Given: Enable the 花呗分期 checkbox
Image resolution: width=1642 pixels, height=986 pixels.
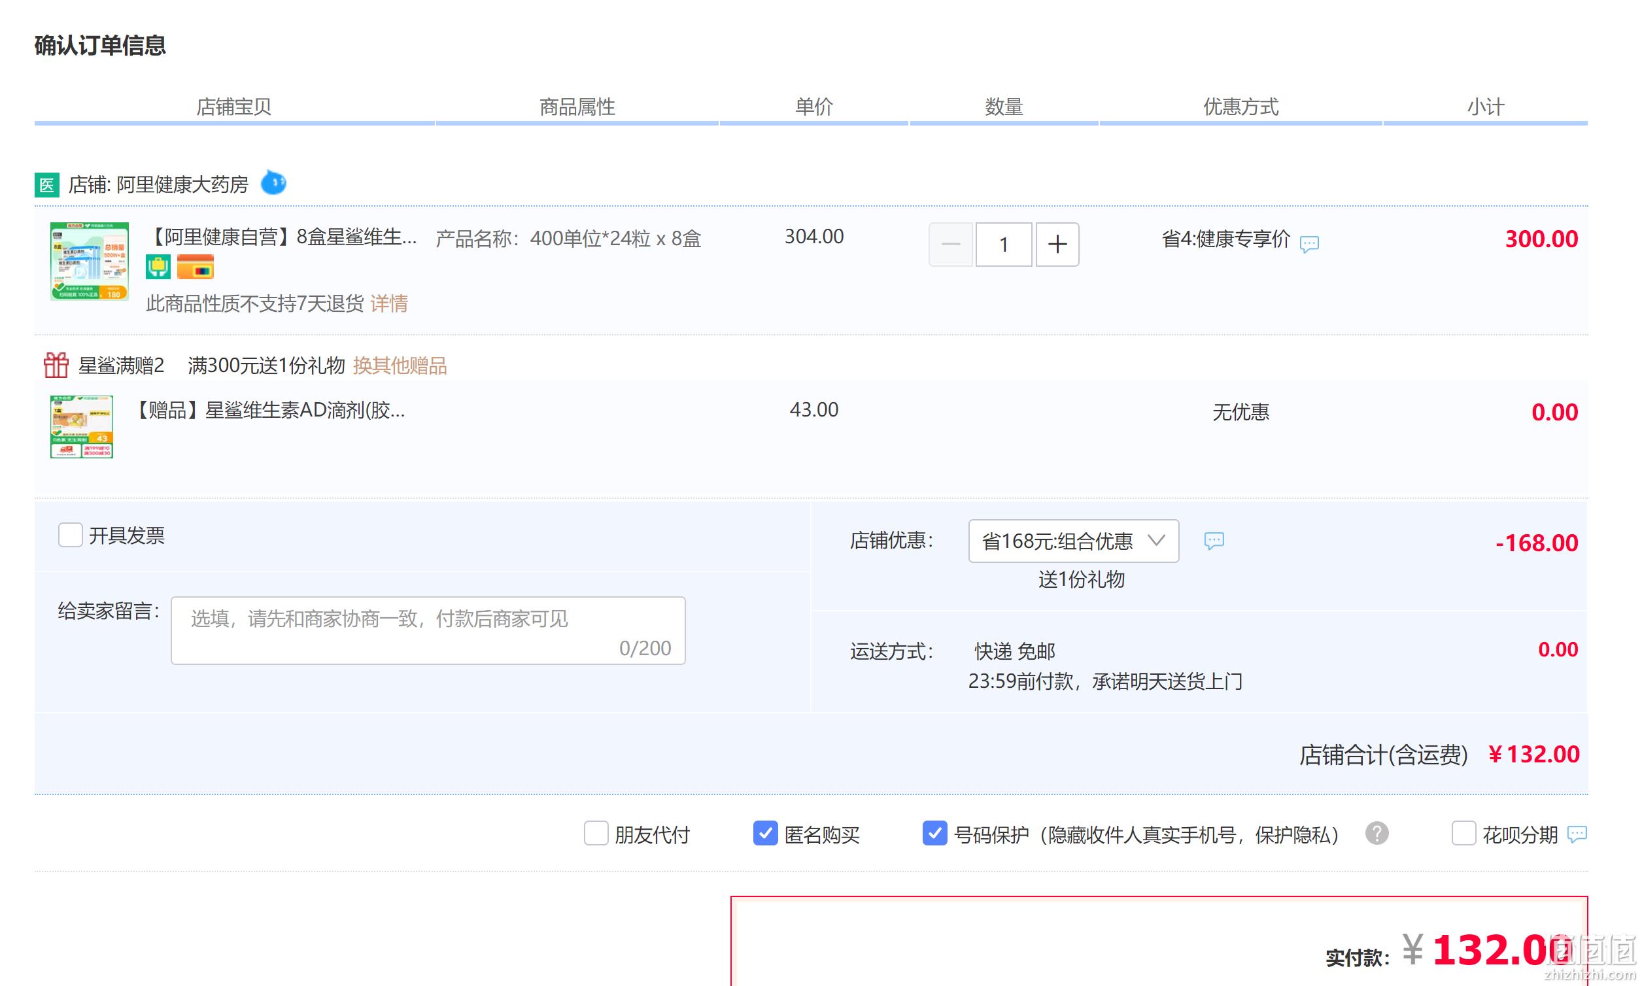Looking at the screenshot, I should coord(1463,833).
